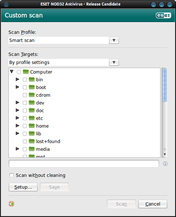The height and width of the screenshot is (217, 176).
Task: Open the Scan Targets dropdown arrow
Action: pos(114,63)
